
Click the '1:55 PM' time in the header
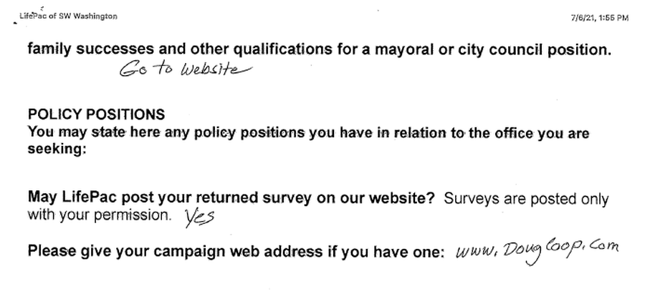point(613,18)
